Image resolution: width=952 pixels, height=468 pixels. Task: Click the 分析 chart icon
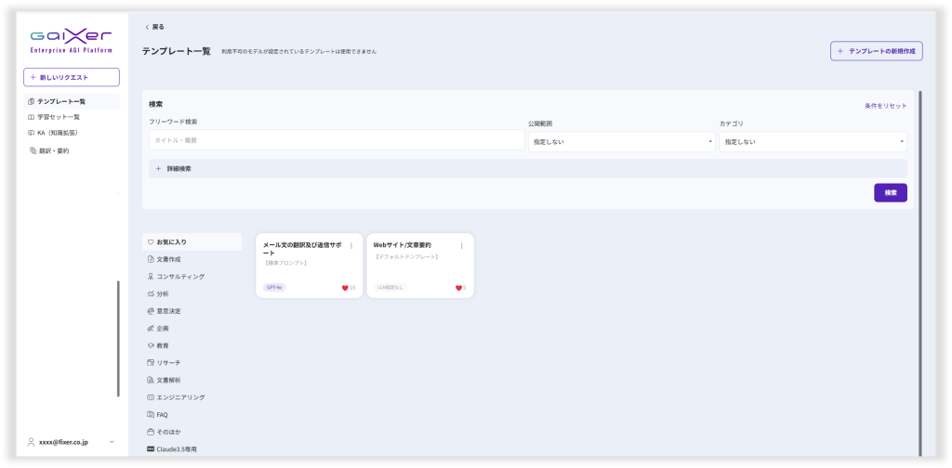click(151, 293)
